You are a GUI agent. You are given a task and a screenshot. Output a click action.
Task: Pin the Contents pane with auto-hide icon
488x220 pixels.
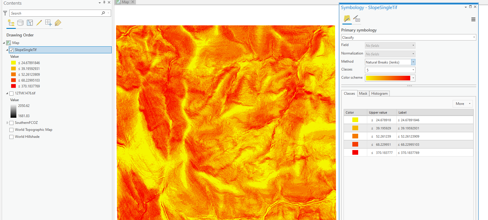pyautogui.click(x=104, y=2)
